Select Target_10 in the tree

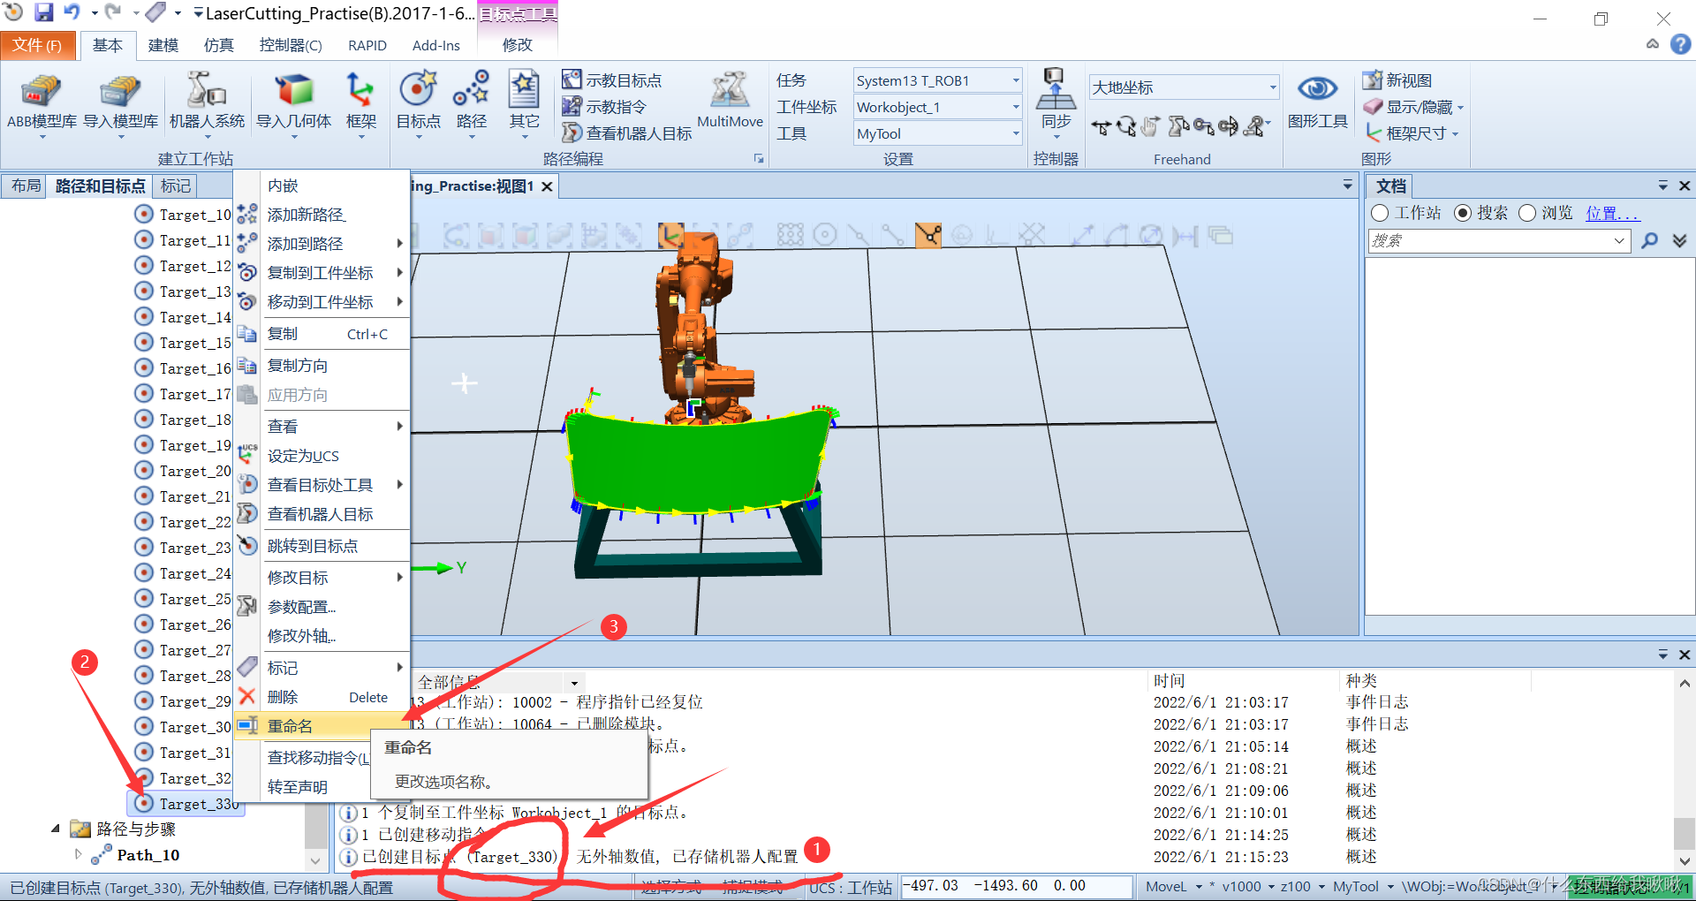coord(184,215)
